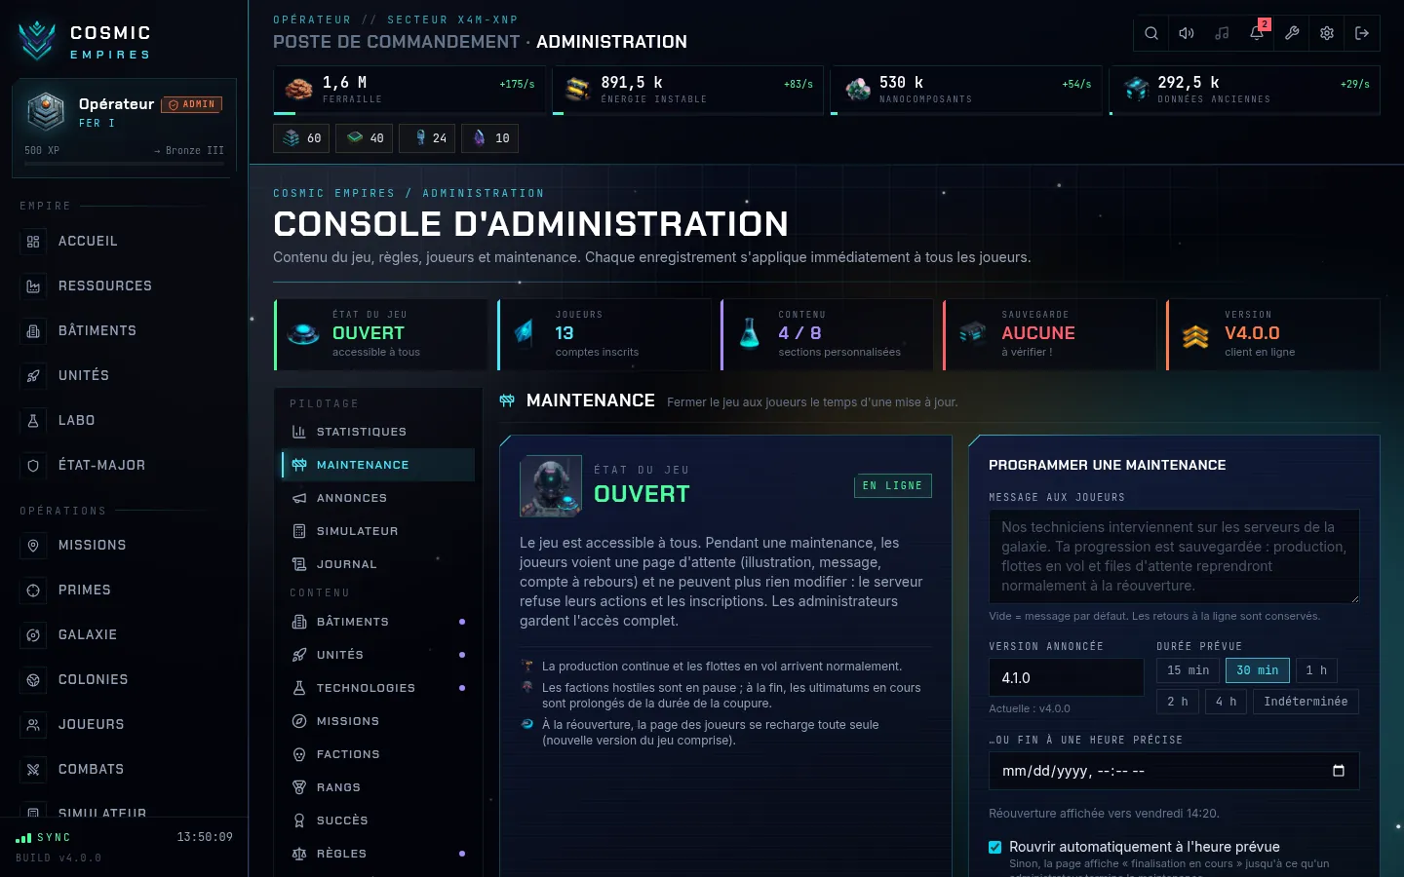1404x877 pixels.
Task: Open the Simulateur admin section
Action: click(x=378, y=531)
